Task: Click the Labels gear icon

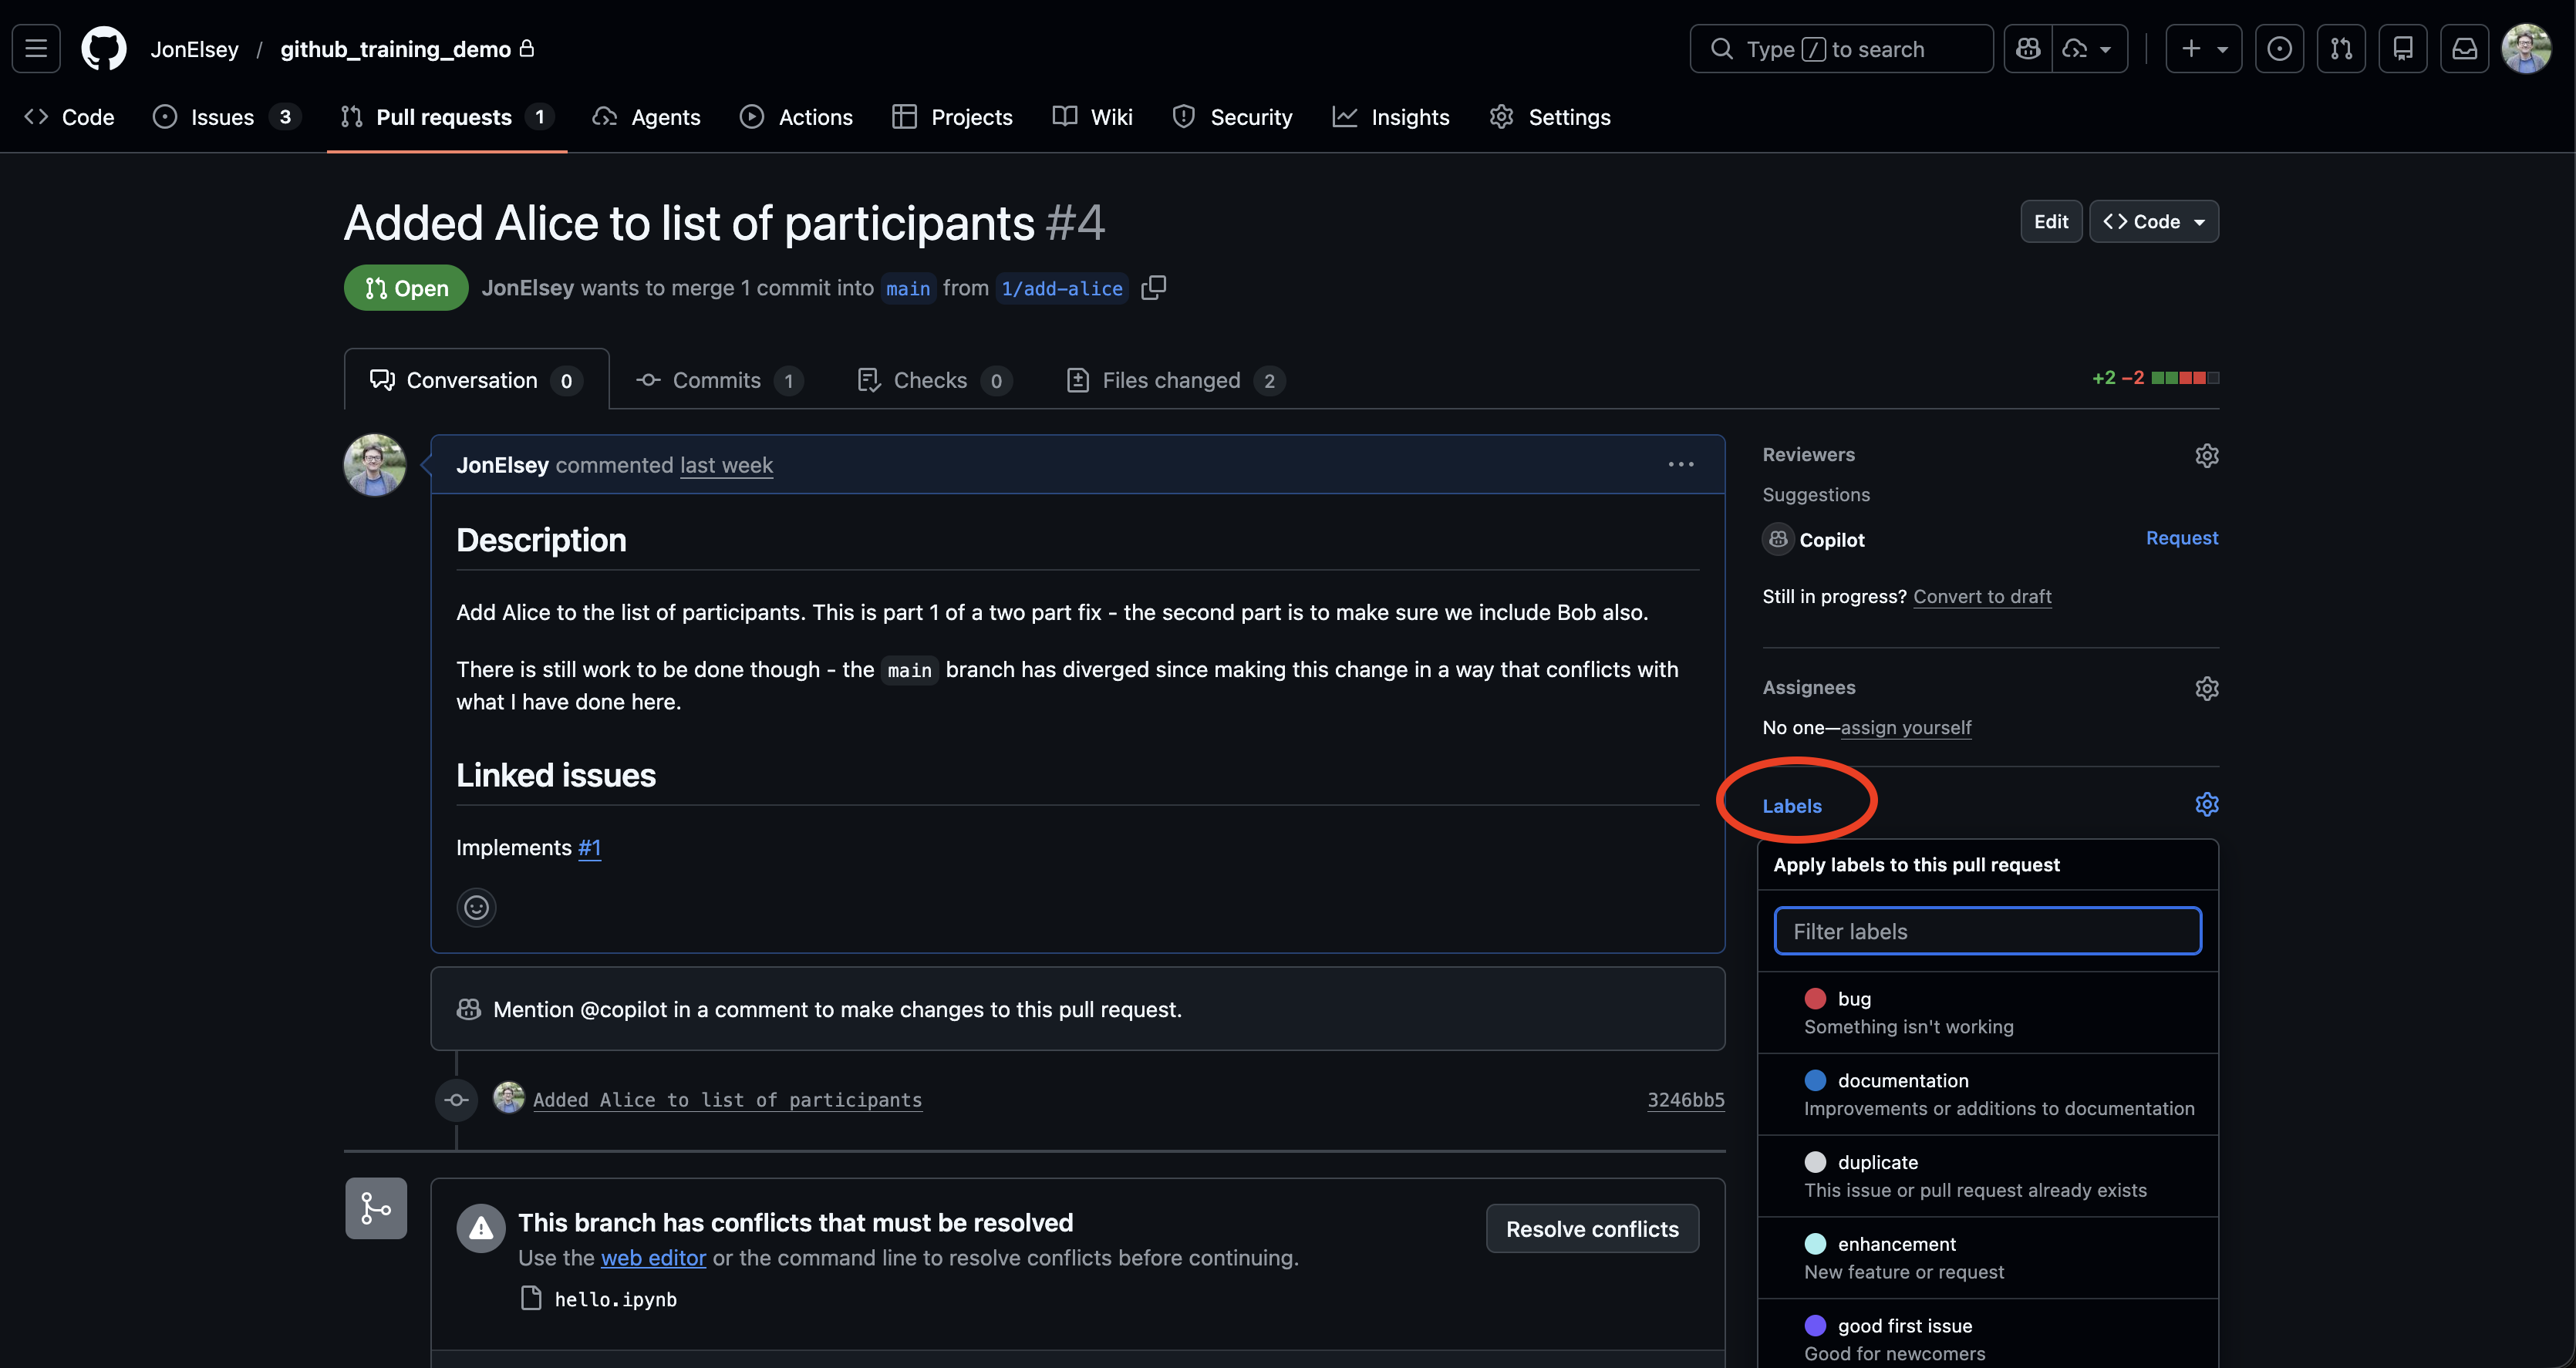Action: 2206,804
